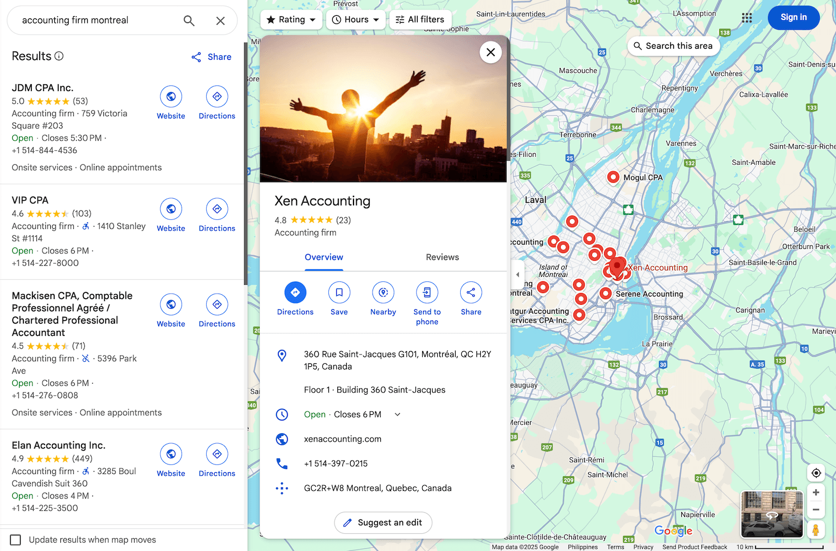836x551 pixels.
Task: Collapse the side panel arrow
Action: [518, 275]
